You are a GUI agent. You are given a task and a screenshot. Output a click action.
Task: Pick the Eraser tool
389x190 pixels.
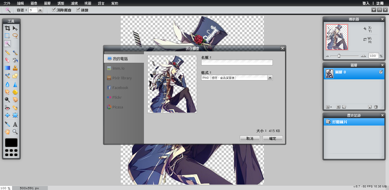point(7,60)
